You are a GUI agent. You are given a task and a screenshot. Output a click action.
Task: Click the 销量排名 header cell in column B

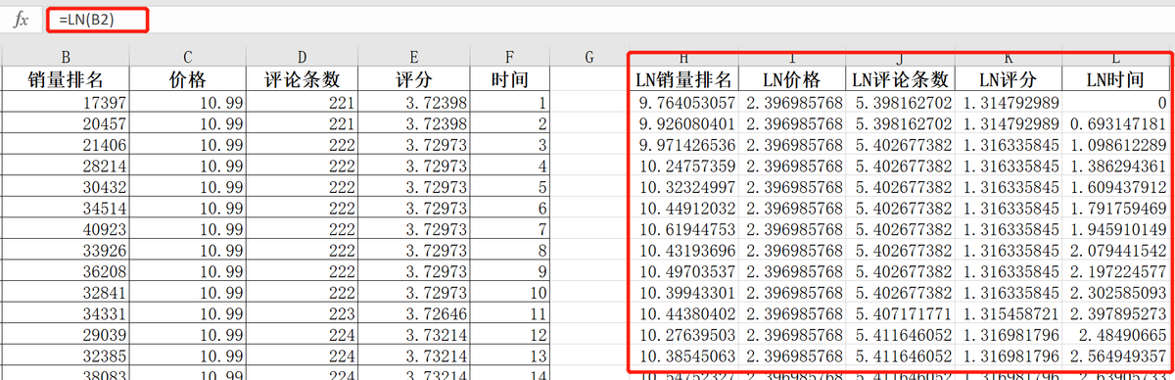tap(65, 79)
